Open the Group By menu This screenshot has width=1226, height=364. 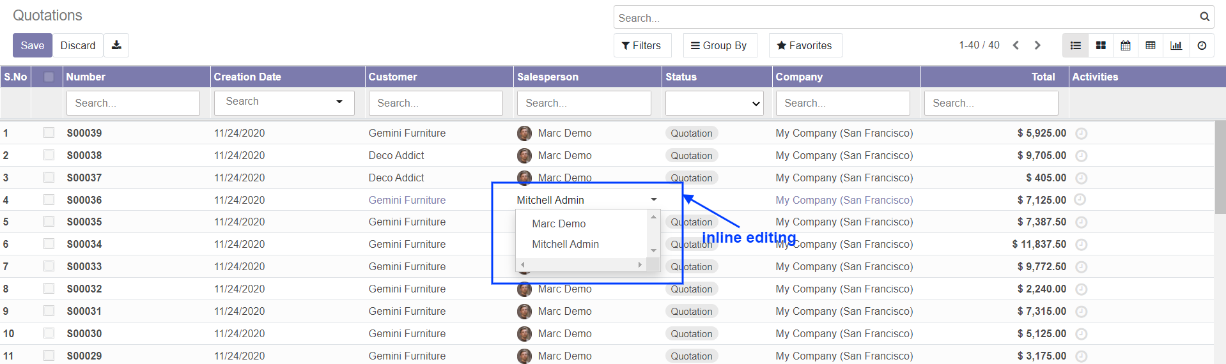pos(720,45)
